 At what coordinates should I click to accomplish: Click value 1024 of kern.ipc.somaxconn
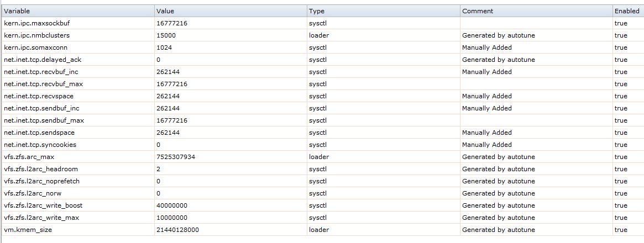(x=164, y=47)
